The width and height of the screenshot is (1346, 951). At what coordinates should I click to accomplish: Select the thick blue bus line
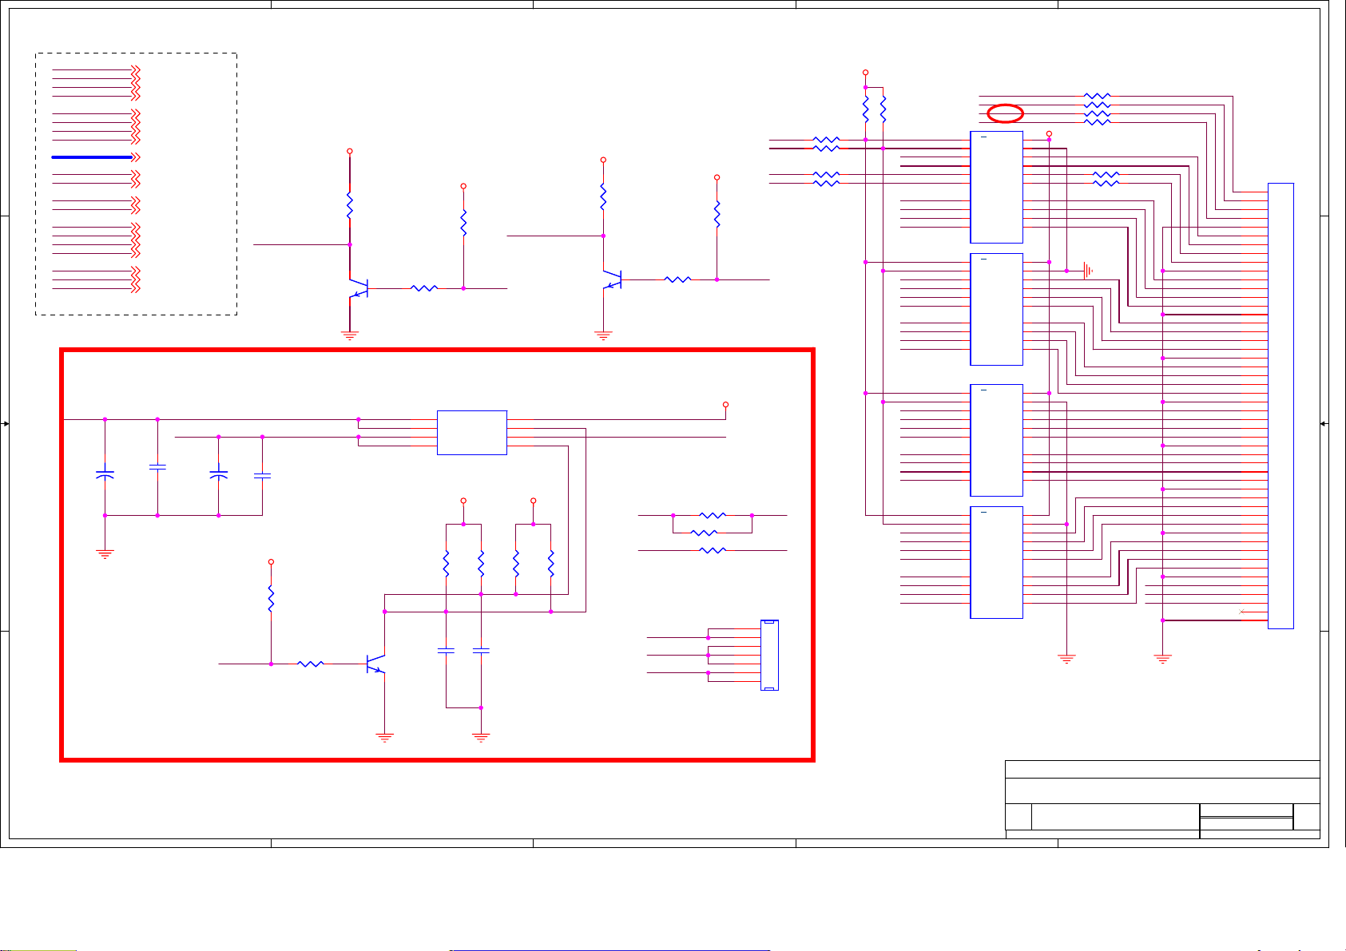(x=92, y=157)
